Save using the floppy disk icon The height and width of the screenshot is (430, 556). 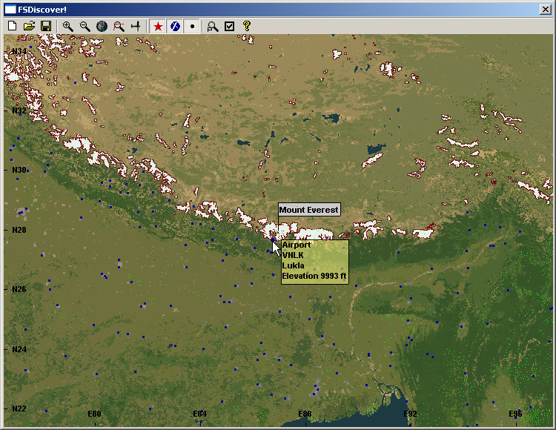point(46,26)
